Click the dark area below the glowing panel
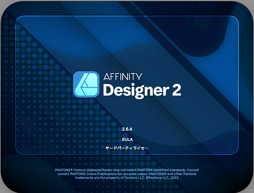Image resolution: width=254 pixels, height=193 pixels. click(127, 161)
